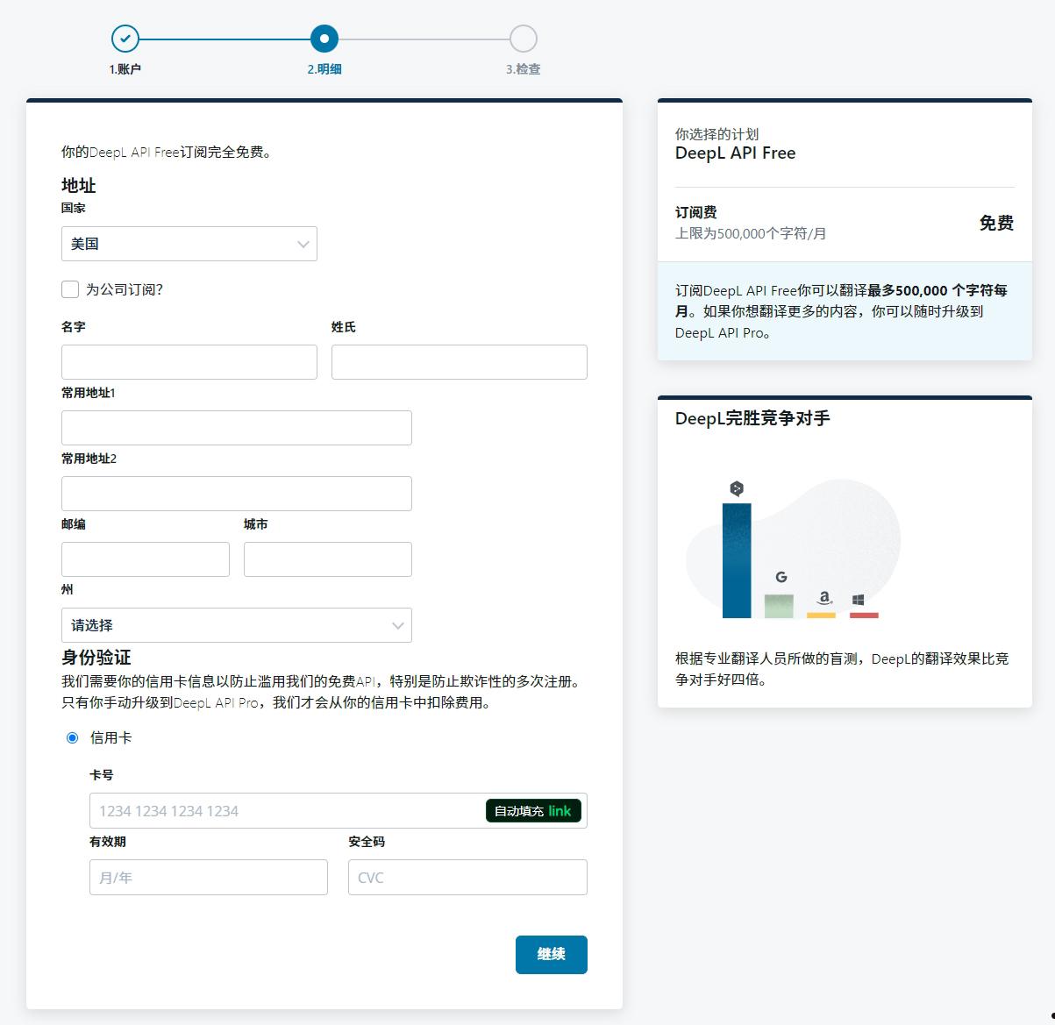Click the 订阅费 label

coord(696,212)
